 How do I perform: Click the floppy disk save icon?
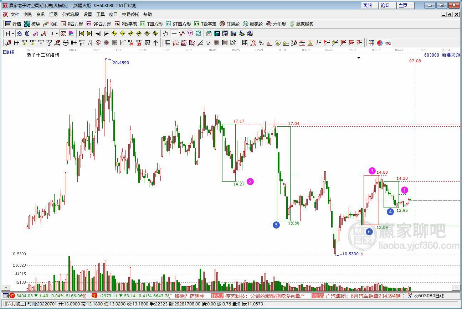[233, 33]
